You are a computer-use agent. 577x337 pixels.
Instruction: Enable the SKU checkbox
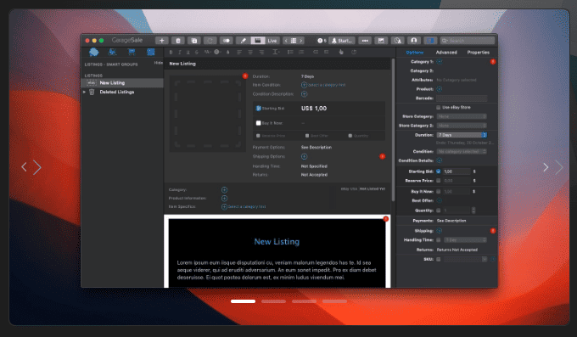(x=439, y=259)
